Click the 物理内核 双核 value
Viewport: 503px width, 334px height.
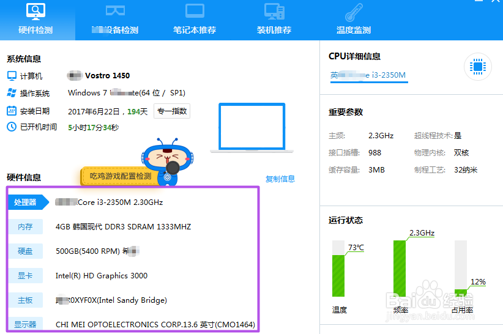click(x=461, y=152)
